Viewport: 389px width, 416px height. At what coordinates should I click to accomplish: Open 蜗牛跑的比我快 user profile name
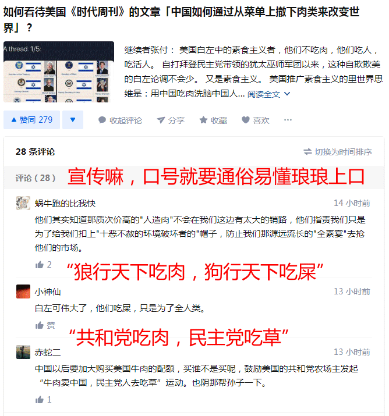point(65,204)
